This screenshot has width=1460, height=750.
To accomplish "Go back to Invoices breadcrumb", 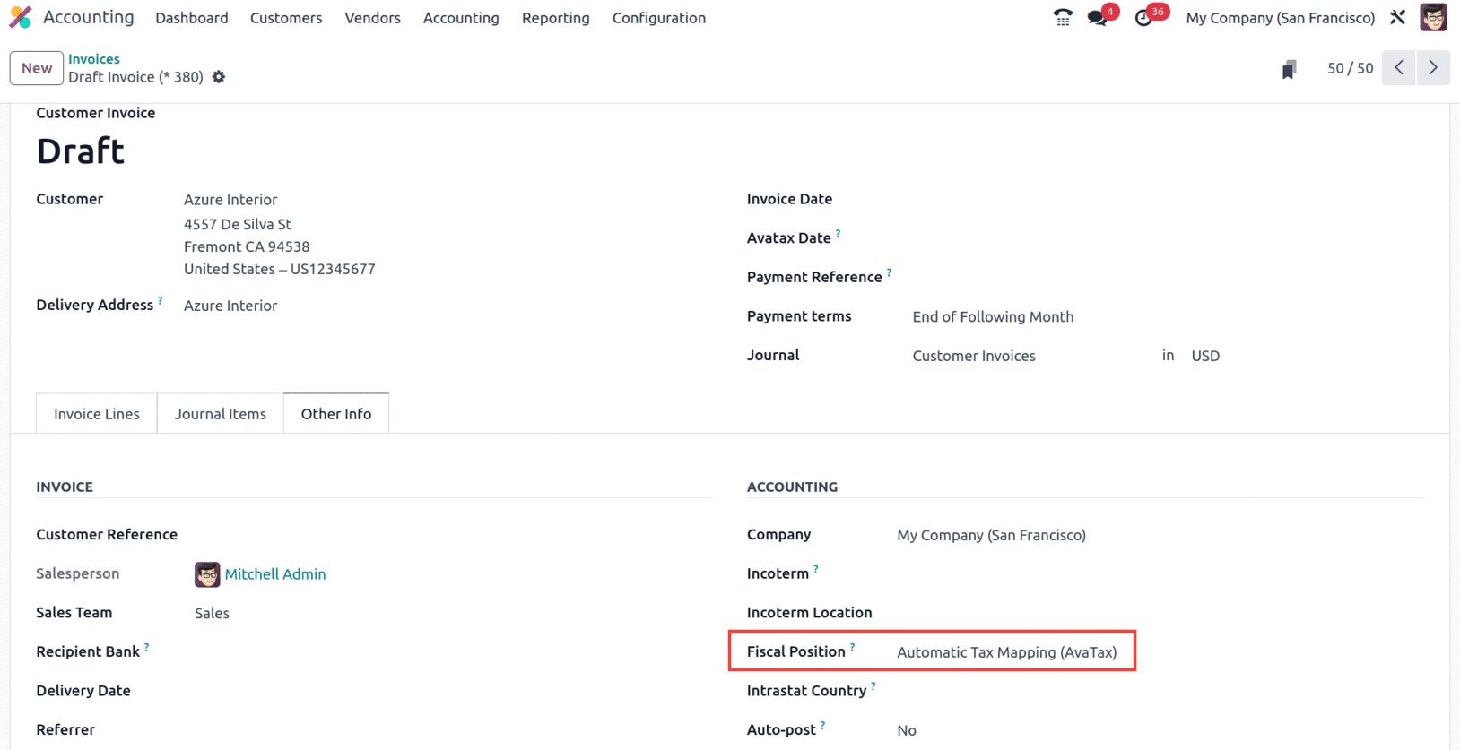I will pyautogui.click(x=94, y=59).
